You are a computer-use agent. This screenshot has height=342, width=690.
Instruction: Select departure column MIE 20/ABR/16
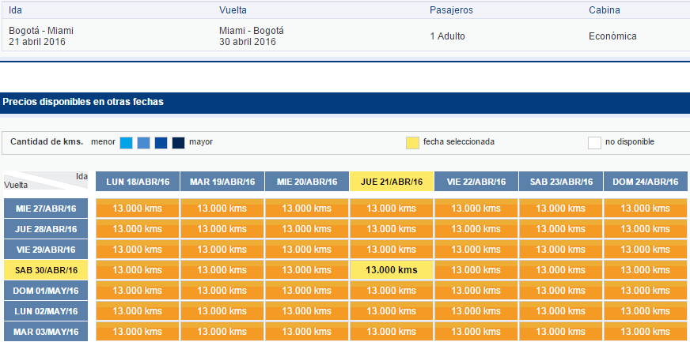(x=307, y=182)
